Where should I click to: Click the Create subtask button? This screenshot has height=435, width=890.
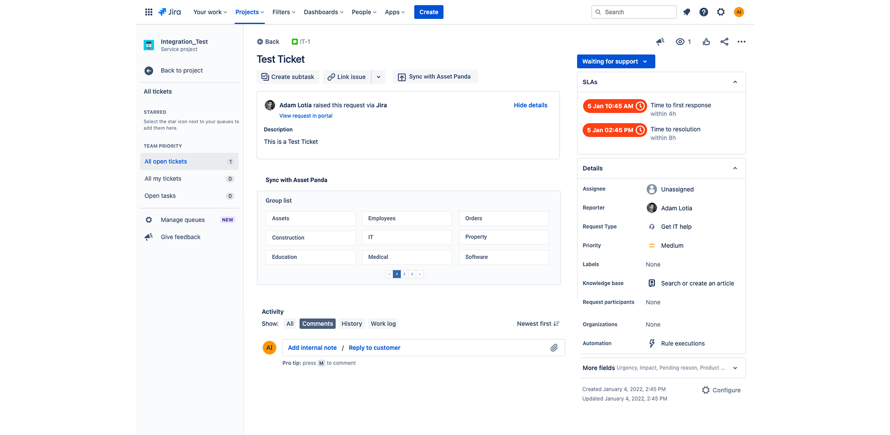pos(288,77)
